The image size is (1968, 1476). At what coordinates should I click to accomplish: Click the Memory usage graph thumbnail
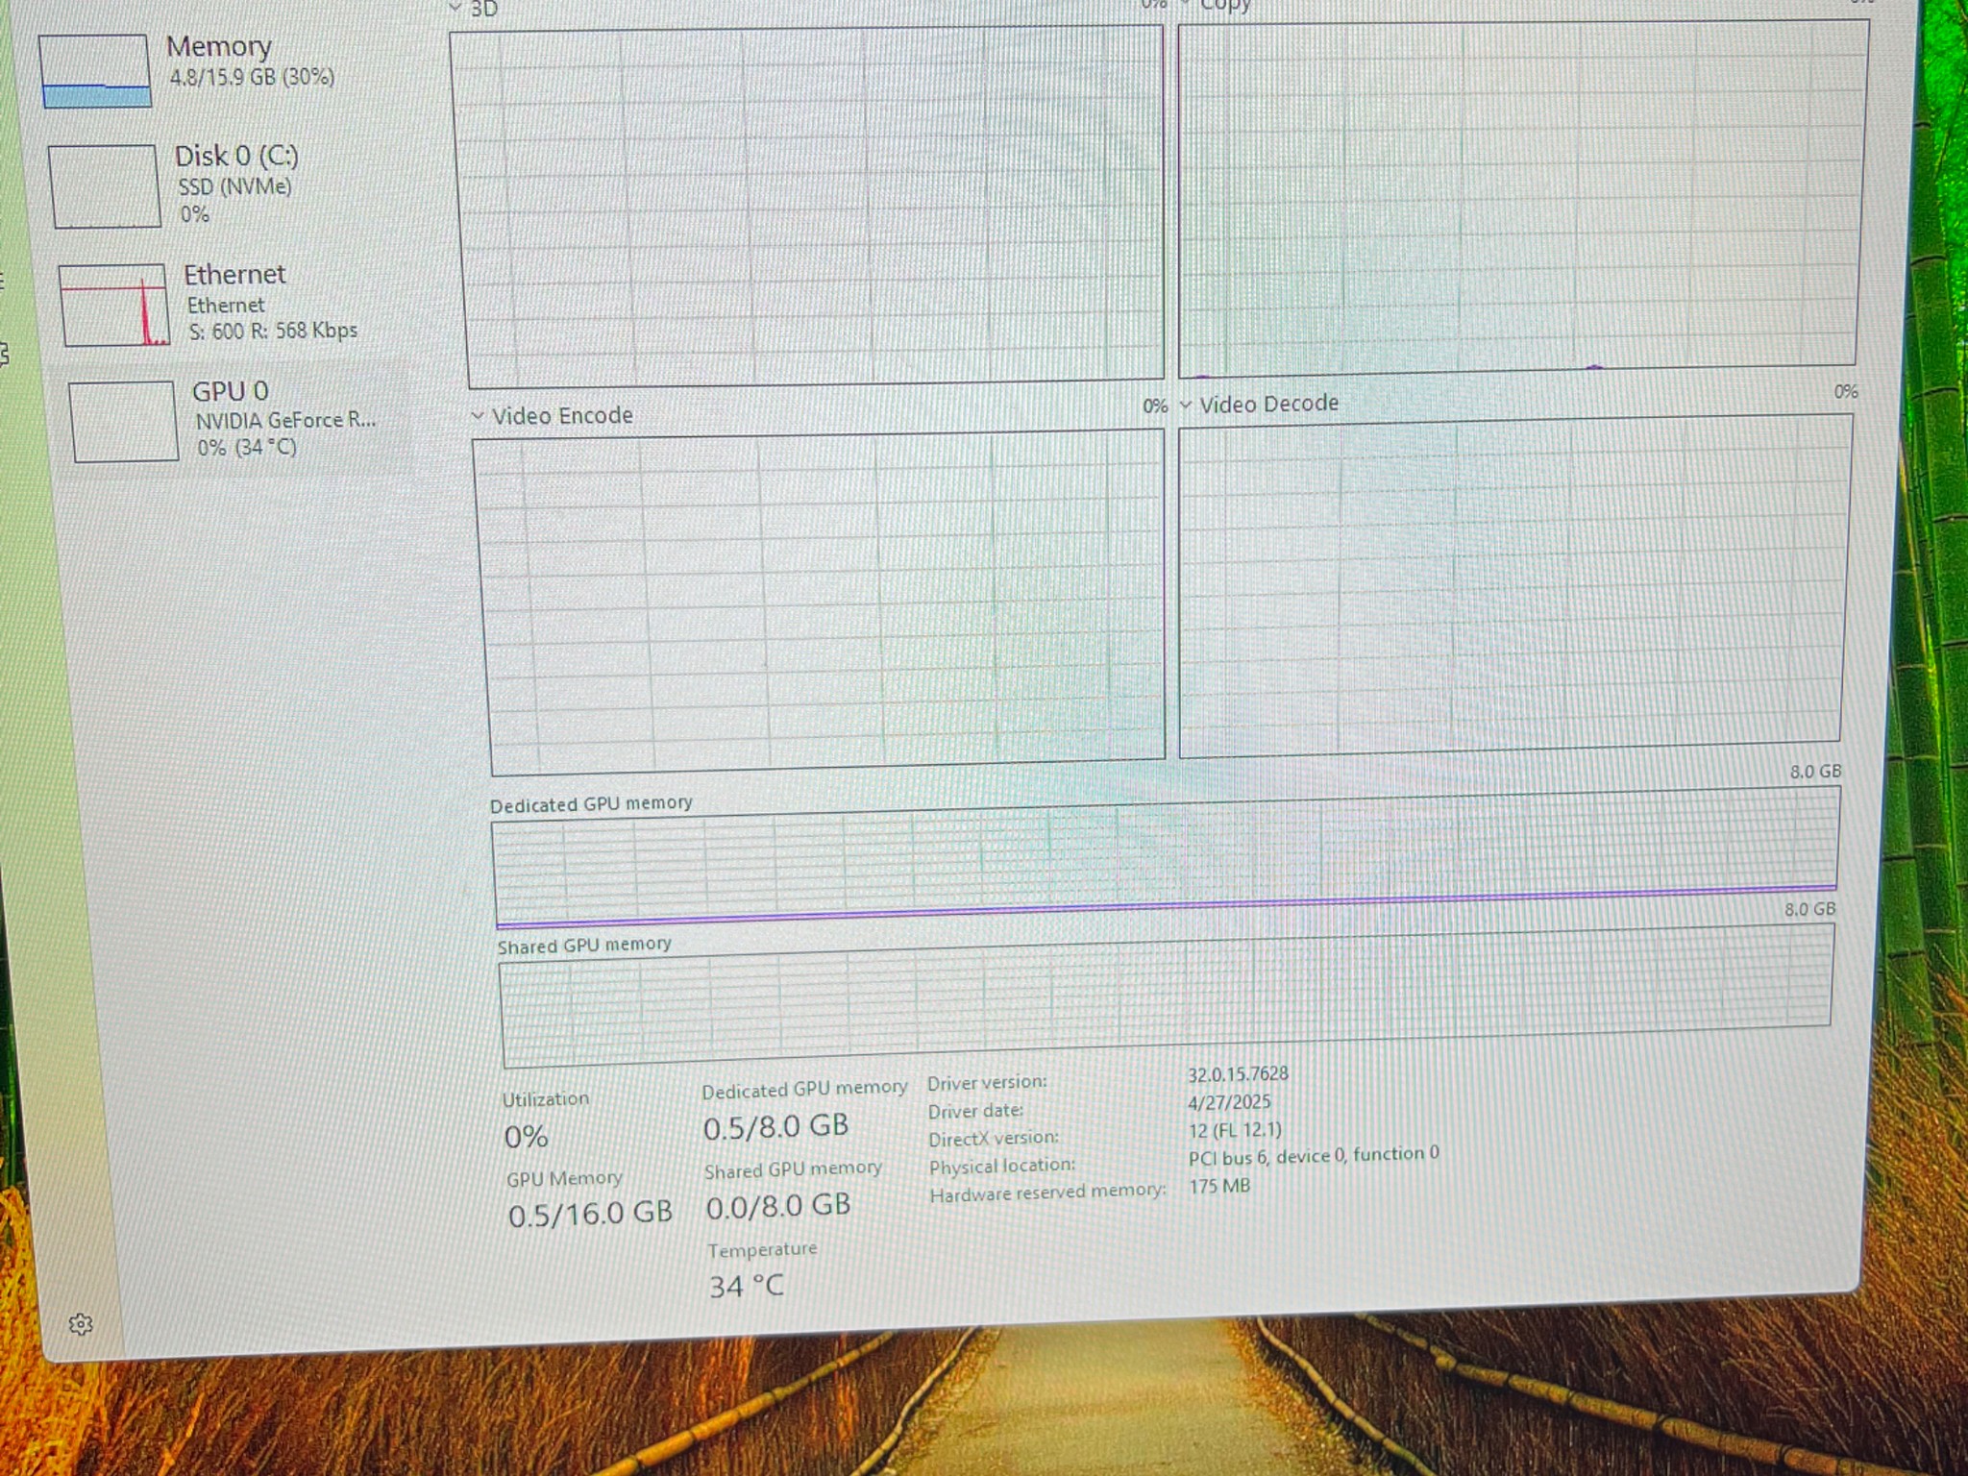point(95,71)
